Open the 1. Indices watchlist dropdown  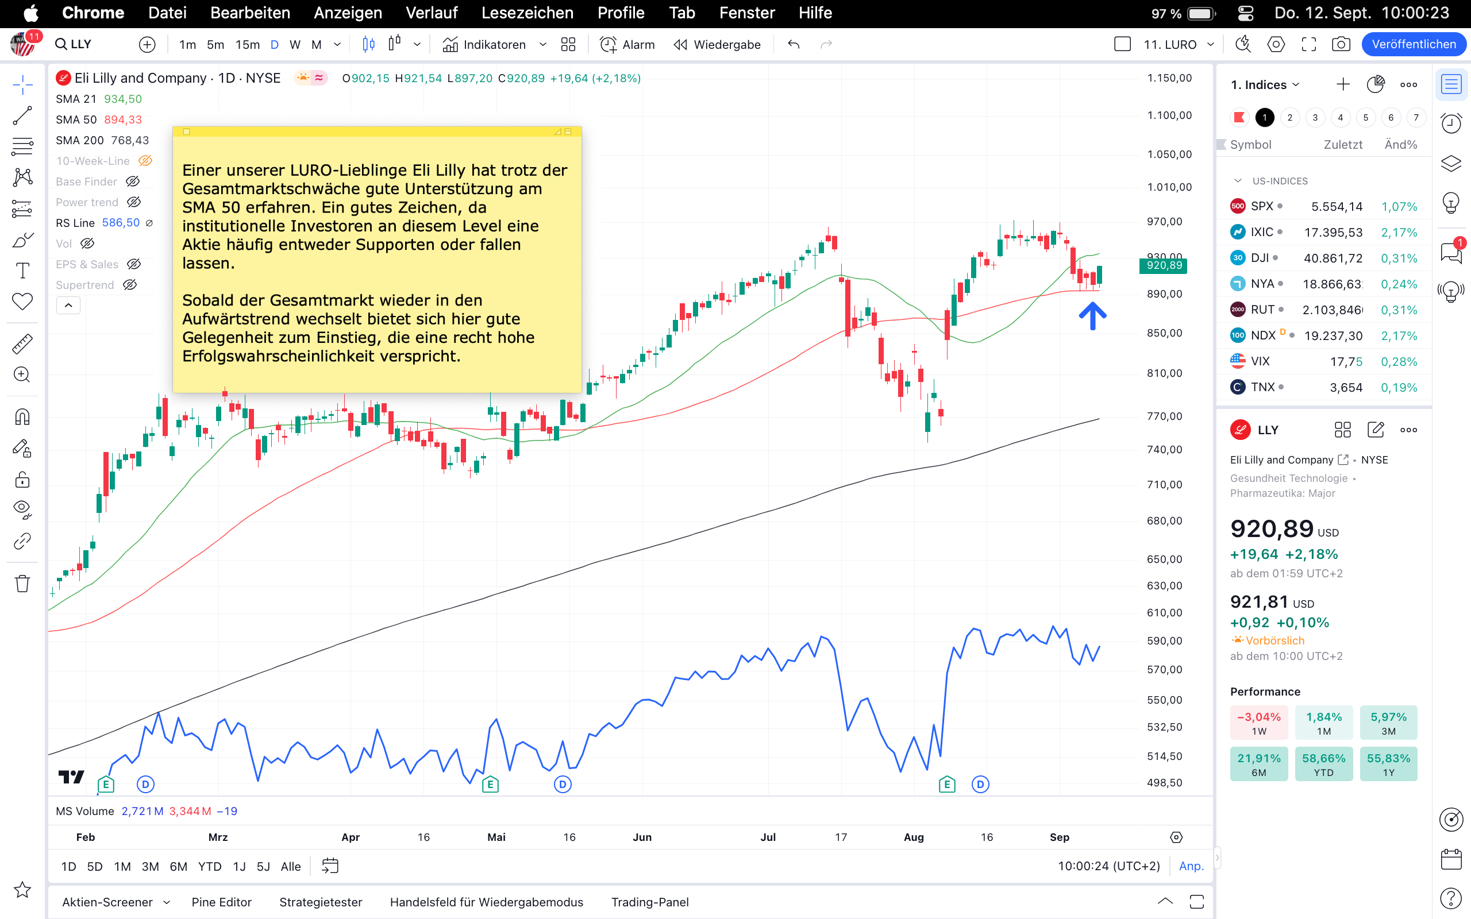coord(1265,84)
